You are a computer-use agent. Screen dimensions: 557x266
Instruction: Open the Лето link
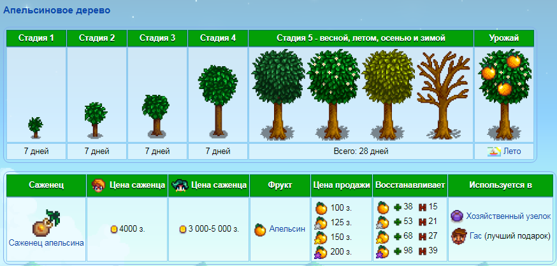[x=512, y=151]
